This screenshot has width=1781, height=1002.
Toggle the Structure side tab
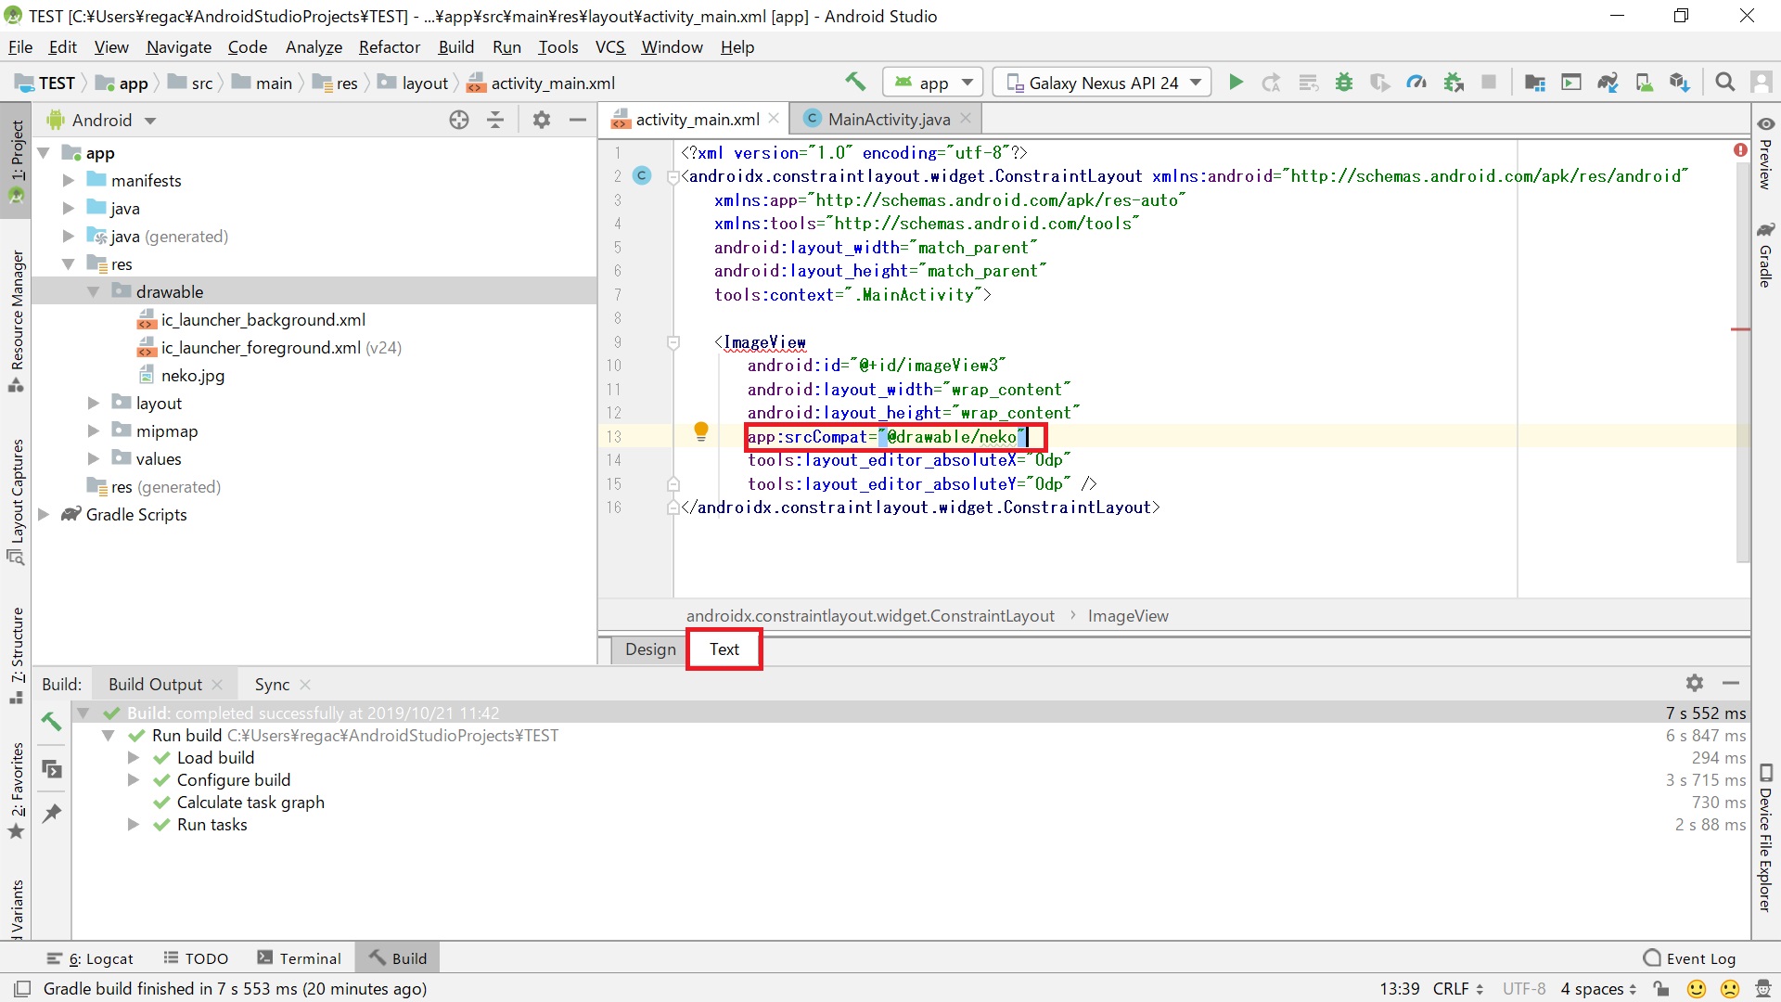16,656
